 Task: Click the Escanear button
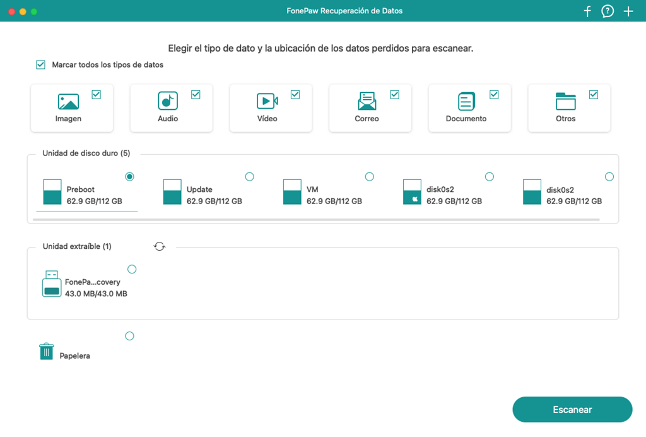[x=572, y=409]
